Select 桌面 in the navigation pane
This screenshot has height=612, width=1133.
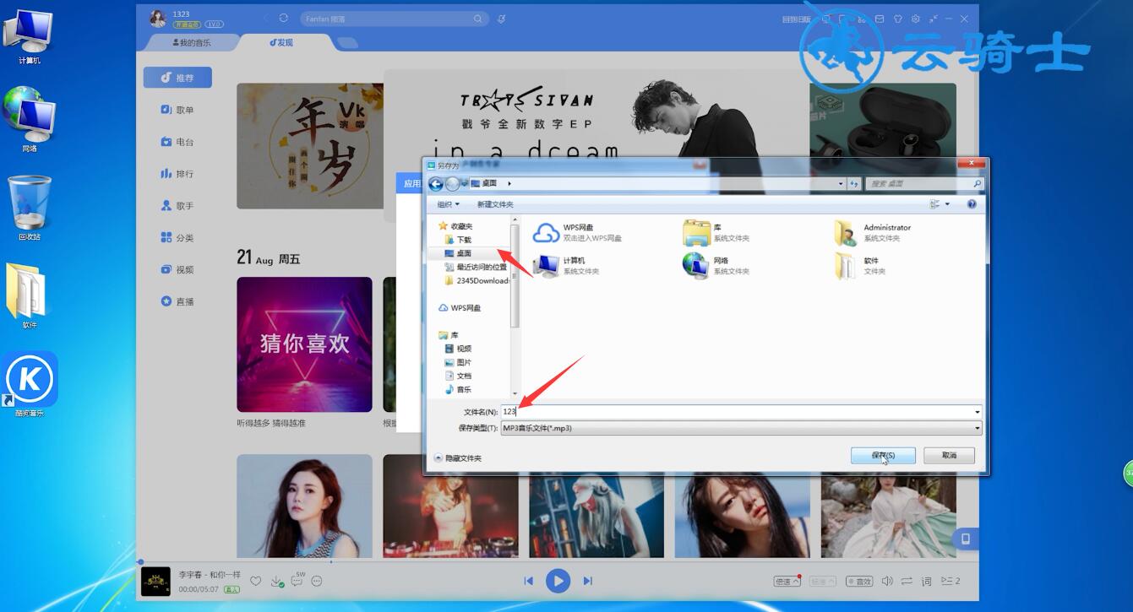click(464, 253)
